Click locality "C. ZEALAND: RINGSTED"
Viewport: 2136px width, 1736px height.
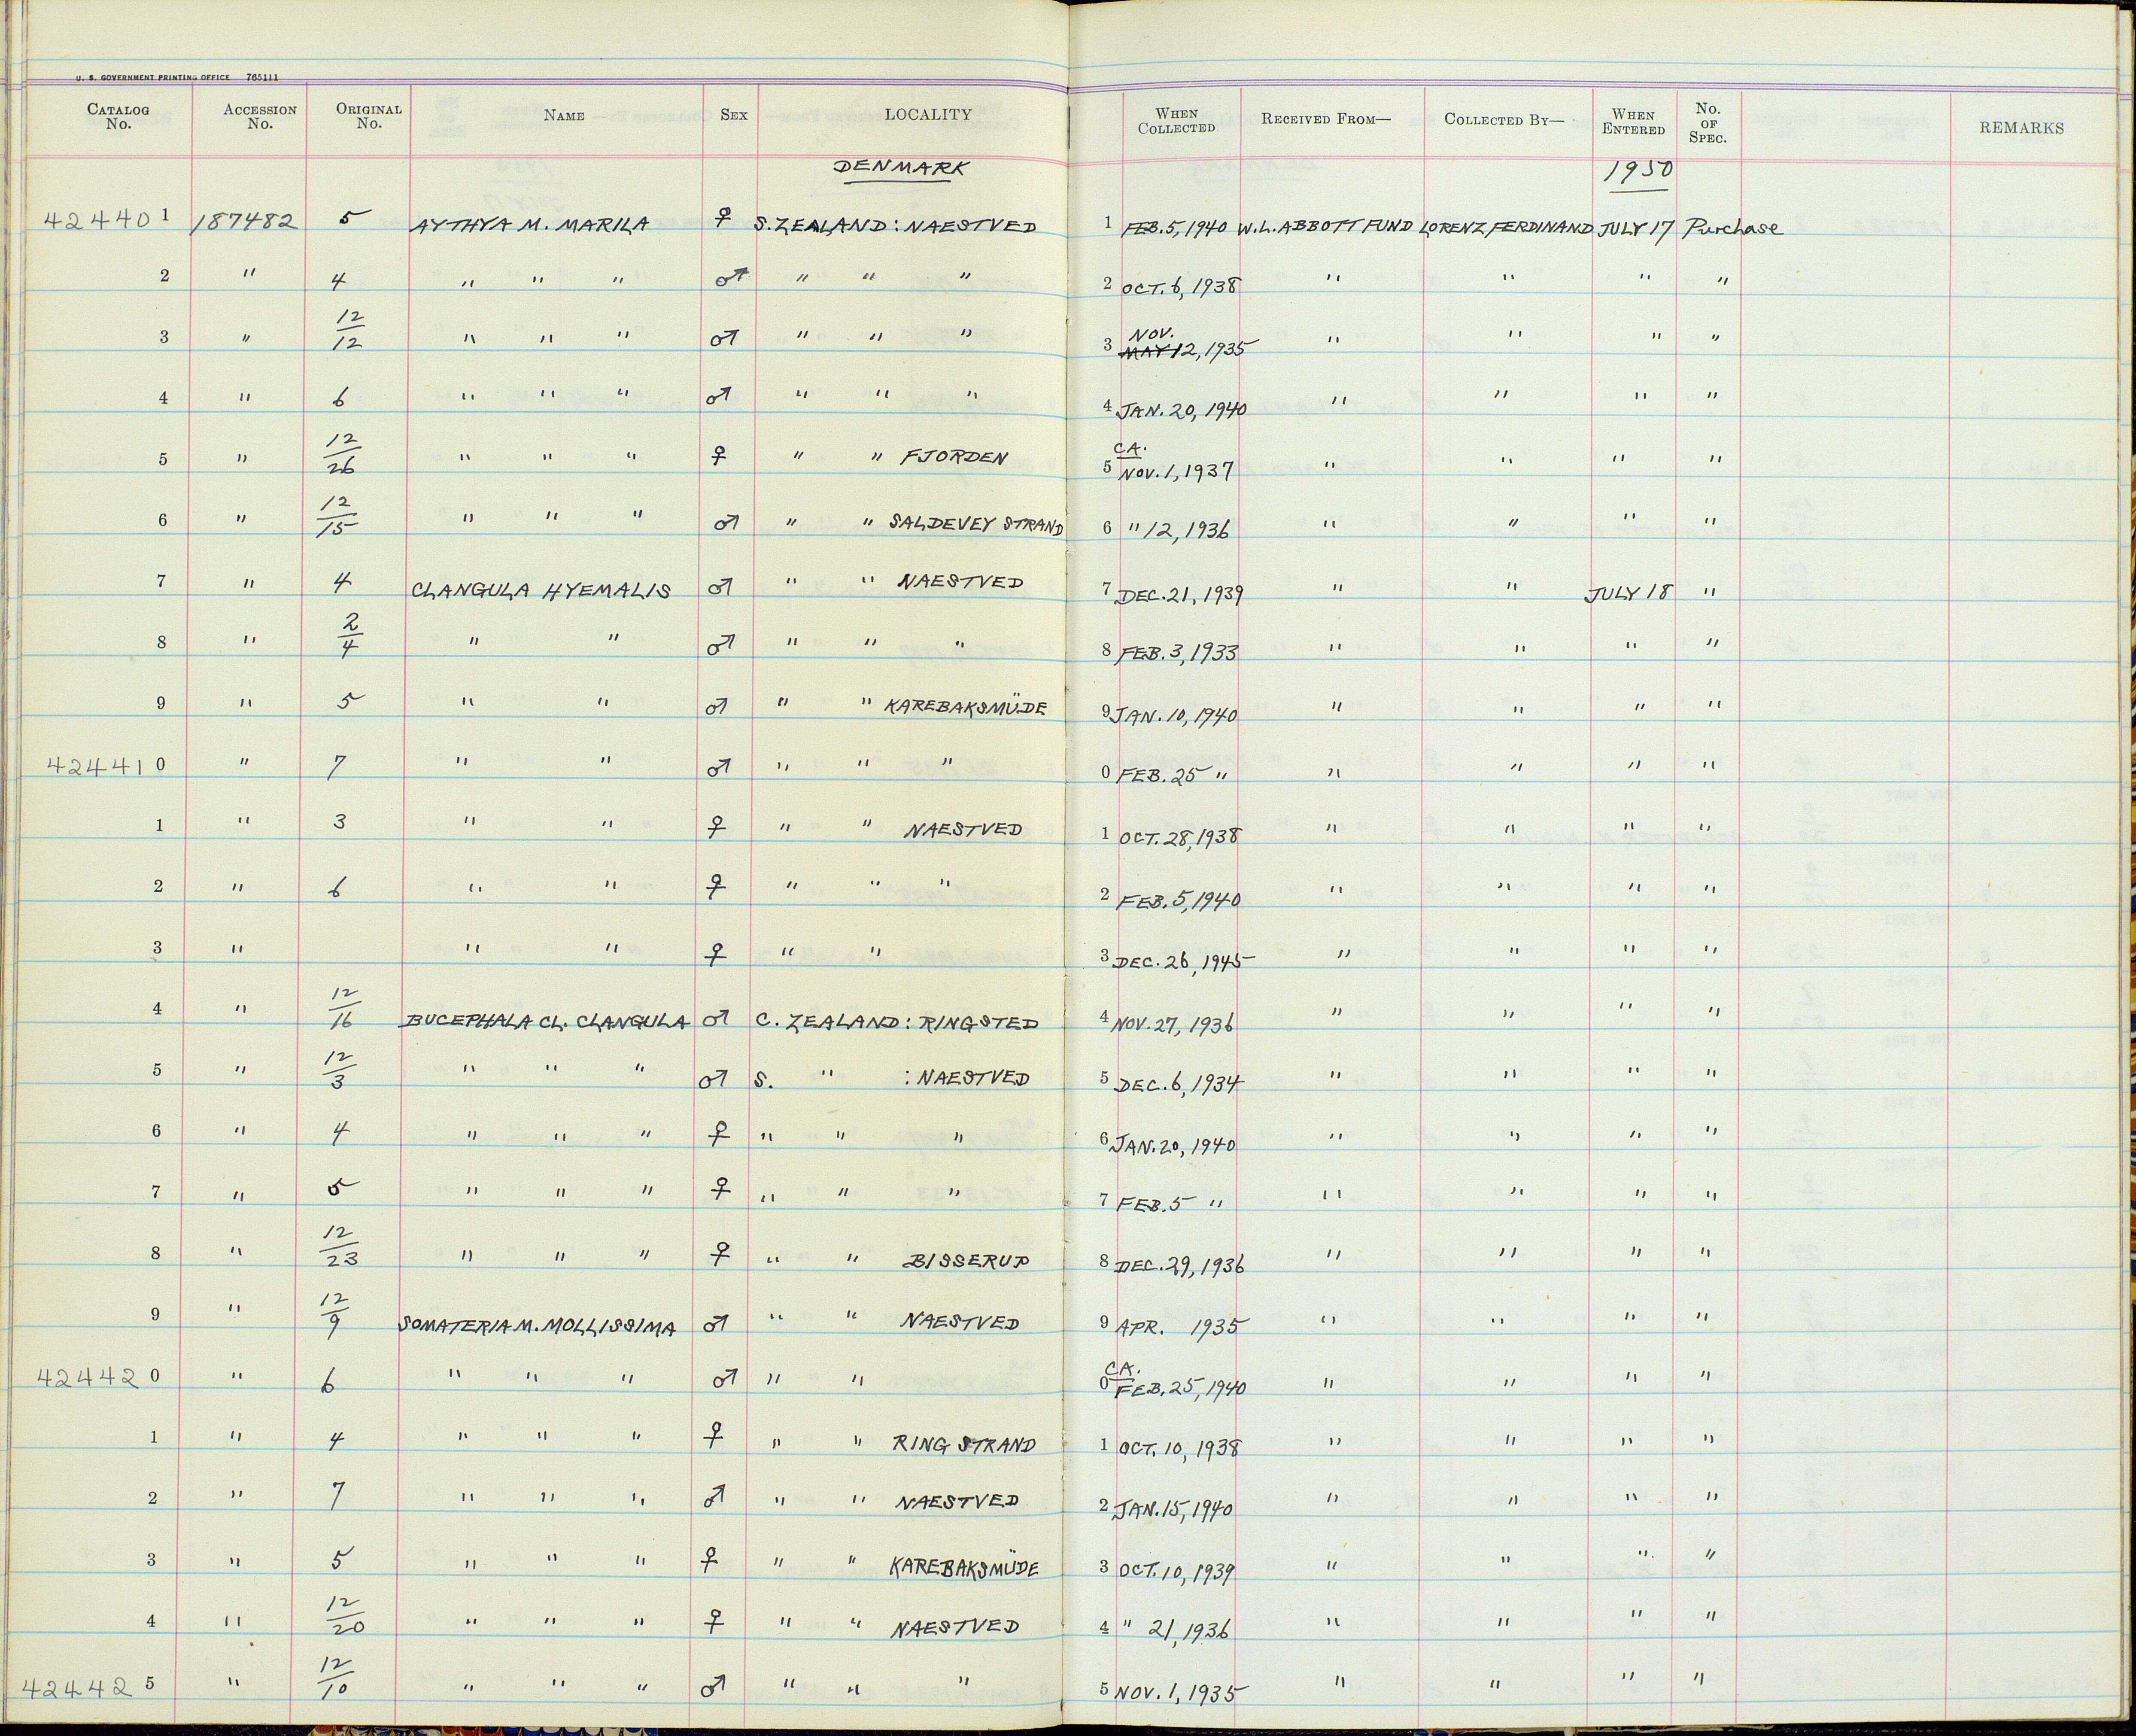pos(898,1022)
